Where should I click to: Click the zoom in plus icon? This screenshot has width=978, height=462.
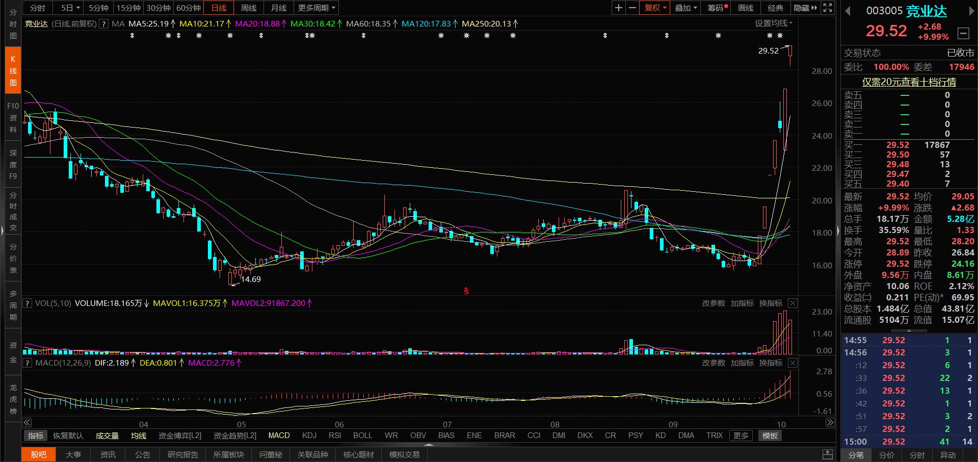tap(618, 8)
